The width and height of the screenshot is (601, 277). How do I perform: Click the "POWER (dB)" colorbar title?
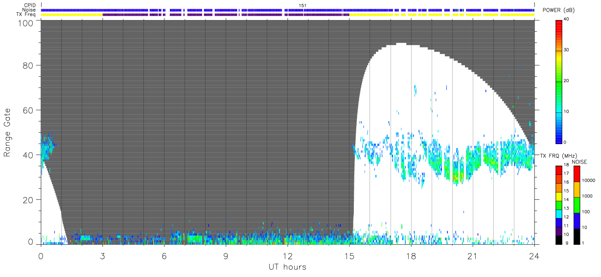click(558, 10)
